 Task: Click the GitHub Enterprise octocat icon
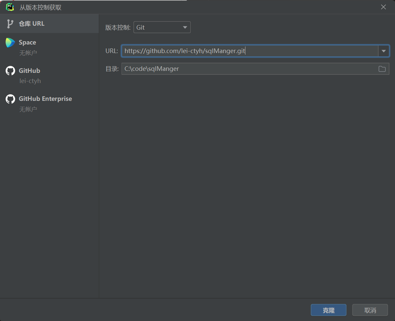tap(10, 99)
